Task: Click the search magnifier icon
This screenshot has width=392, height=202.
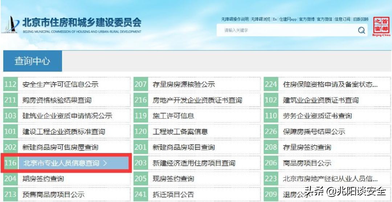Action: 361,30
